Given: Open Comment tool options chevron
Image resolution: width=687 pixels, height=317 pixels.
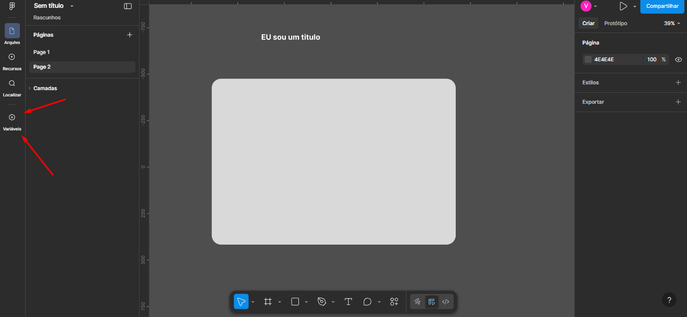Looking at the screenshot, I should click(x=379, y=302).
